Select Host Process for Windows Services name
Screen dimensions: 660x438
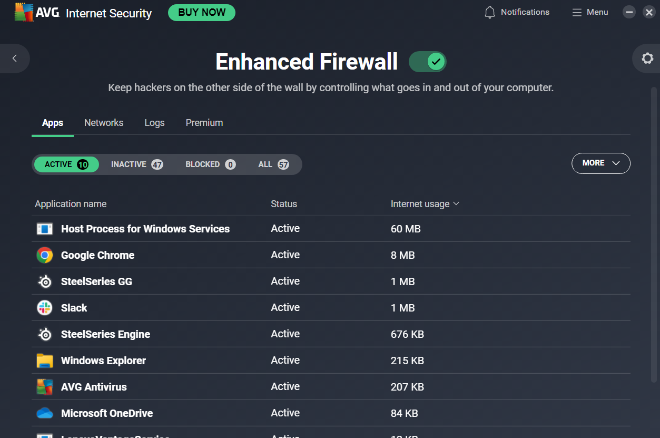(x=145, y=229)
